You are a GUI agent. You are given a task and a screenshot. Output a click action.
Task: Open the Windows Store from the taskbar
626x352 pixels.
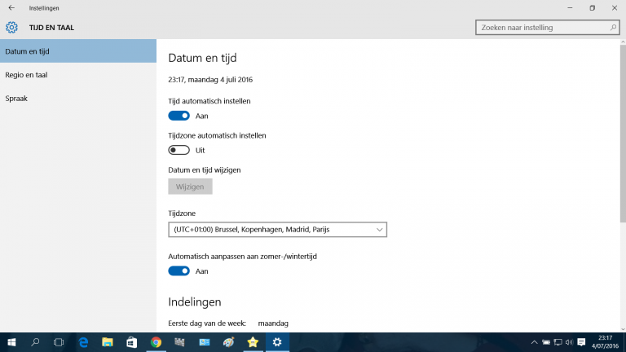point(131,342)
